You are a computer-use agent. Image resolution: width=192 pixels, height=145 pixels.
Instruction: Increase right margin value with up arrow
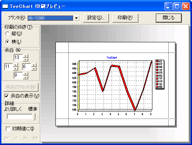coord(34,65)
